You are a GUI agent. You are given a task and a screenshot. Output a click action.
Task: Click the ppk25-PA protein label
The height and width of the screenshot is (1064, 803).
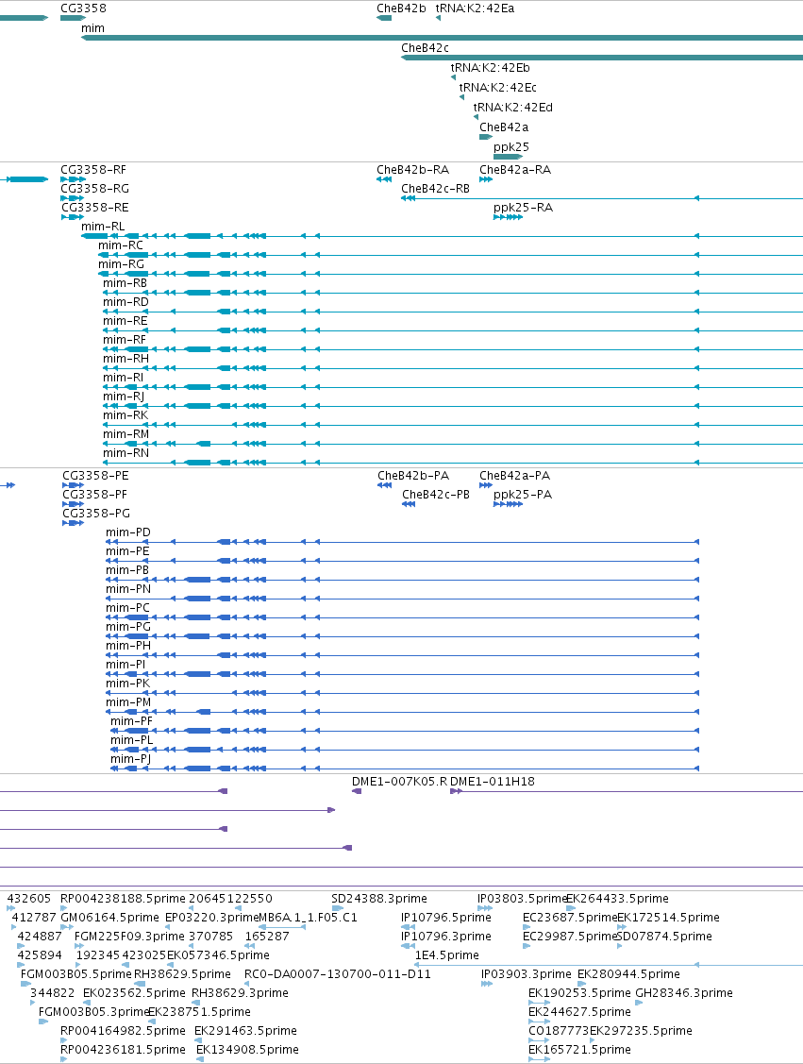(523, 495)
